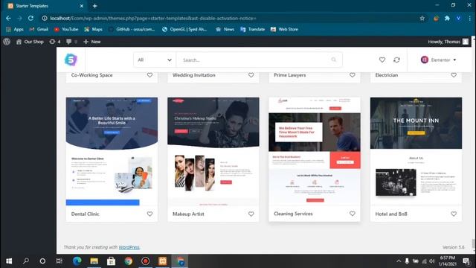Click the Cortana circle icon in the taskbar
This screenshot has width=476, height=268.
[42, 261]
